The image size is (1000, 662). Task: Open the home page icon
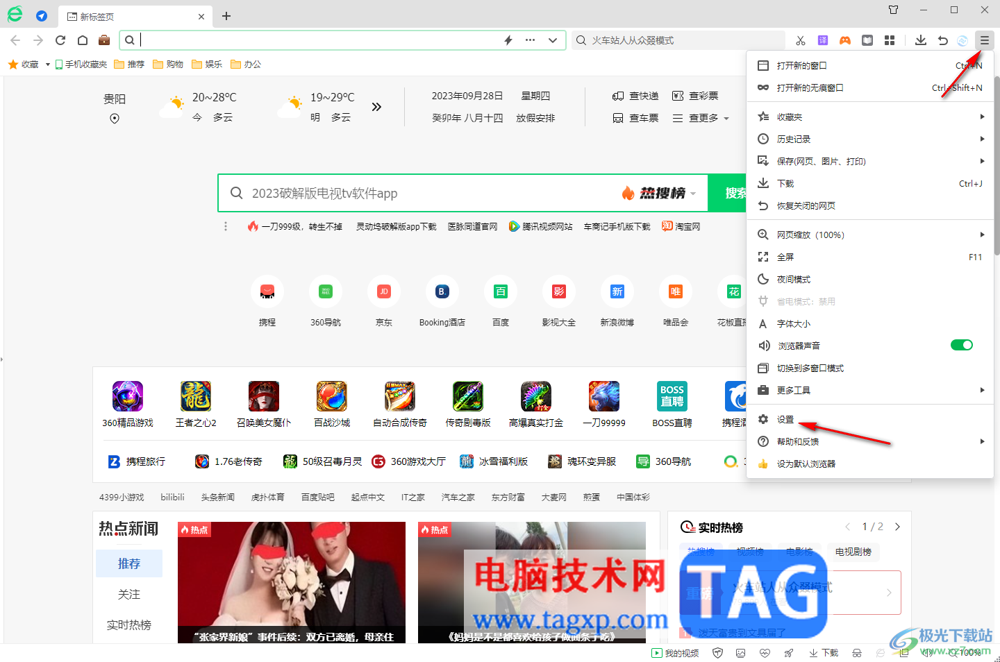83,40
